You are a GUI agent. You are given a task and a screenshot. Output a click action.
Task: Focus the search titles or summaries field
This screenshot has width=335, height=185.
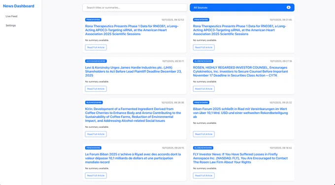135,7
